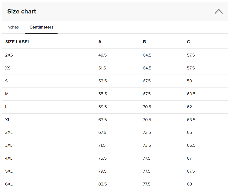Click the 3XL size row label
Viewport: 232px width, 196px height.
9,145
